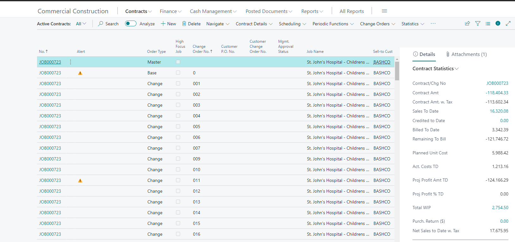Drill into Sales To Date 16,320.08
Viewport: 515px width, 242px height.
pyautogui.click(x=499, y=111)
